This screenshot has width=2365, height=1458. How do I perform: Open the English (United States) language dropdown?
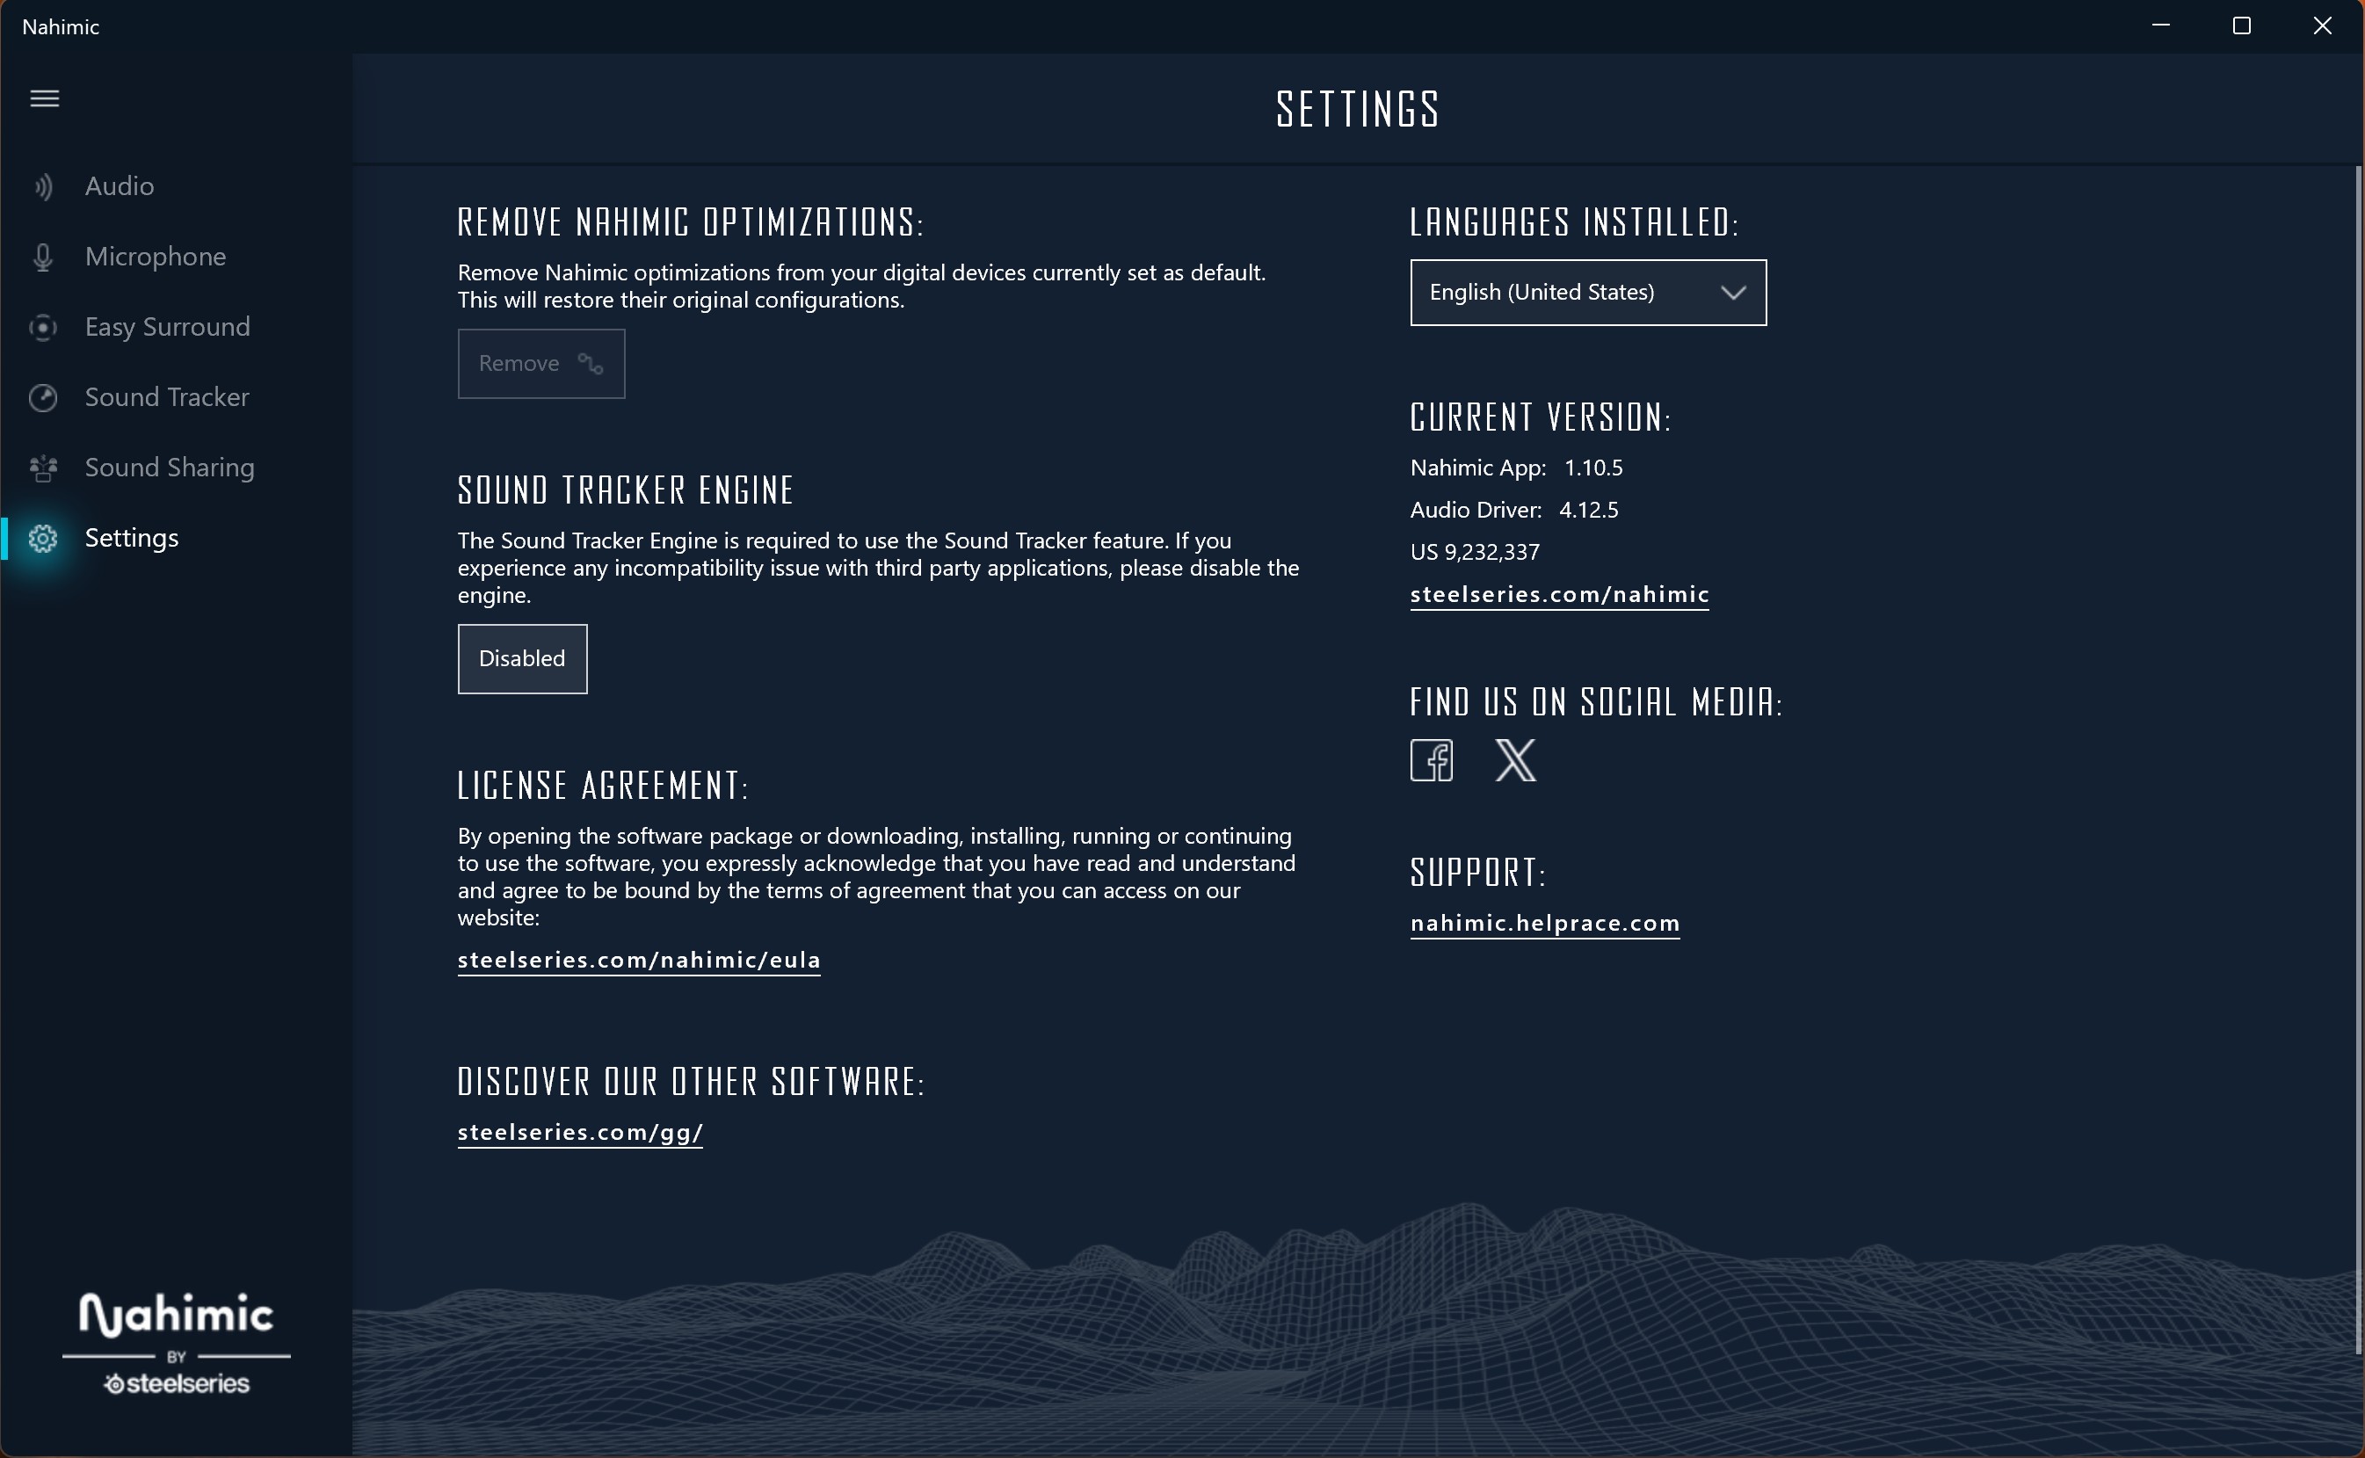coord(1562,292)
